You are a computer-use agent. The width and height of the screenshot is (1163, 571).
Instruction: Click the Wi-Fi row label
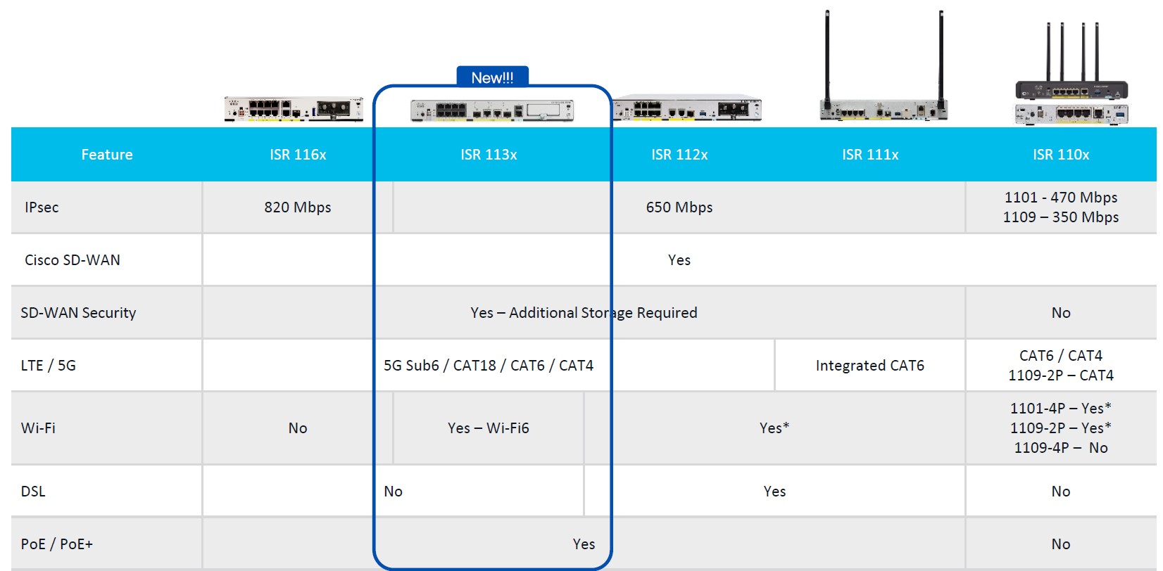38,428
